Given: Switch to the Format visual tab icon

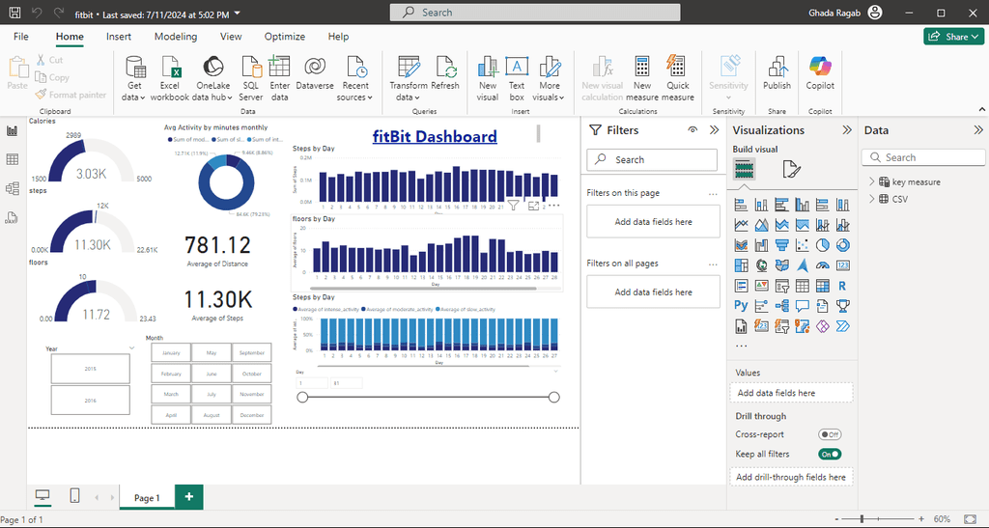Looking at the screenshot, I should click(791, 169).
